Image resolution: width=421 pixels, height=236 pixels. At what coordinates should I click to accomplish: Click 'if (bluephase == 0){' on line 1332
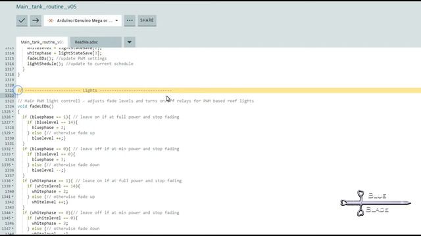pyautogui.click(x=47, y=149)
